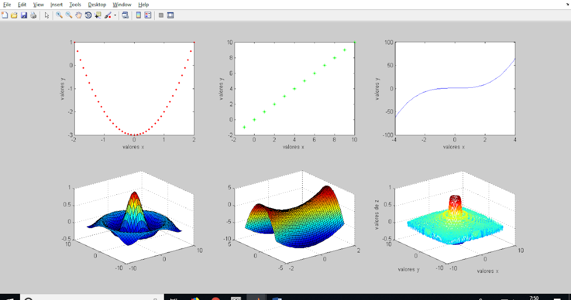Create a New Figure from the toolbar
This screenshot has height=300, width=571.
[5, 15]
